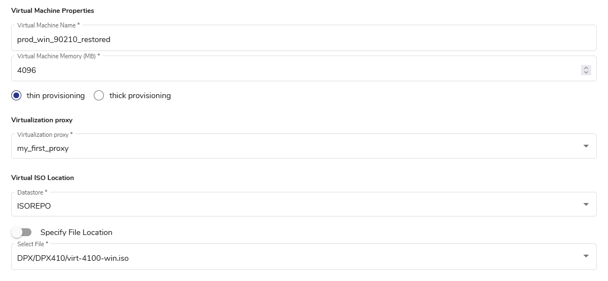Click the memory decrement down arrow
Viewport: 608px width, 281px height.
(586, 72)
